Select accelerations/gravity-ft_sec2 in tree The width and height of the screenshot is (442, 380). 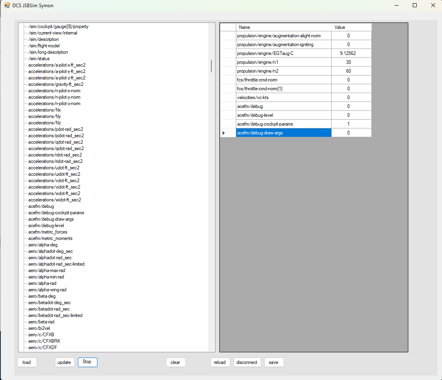56,84
